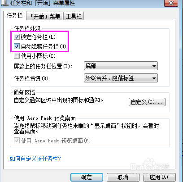
Task: Click the 取消 button
Action: 123,177
